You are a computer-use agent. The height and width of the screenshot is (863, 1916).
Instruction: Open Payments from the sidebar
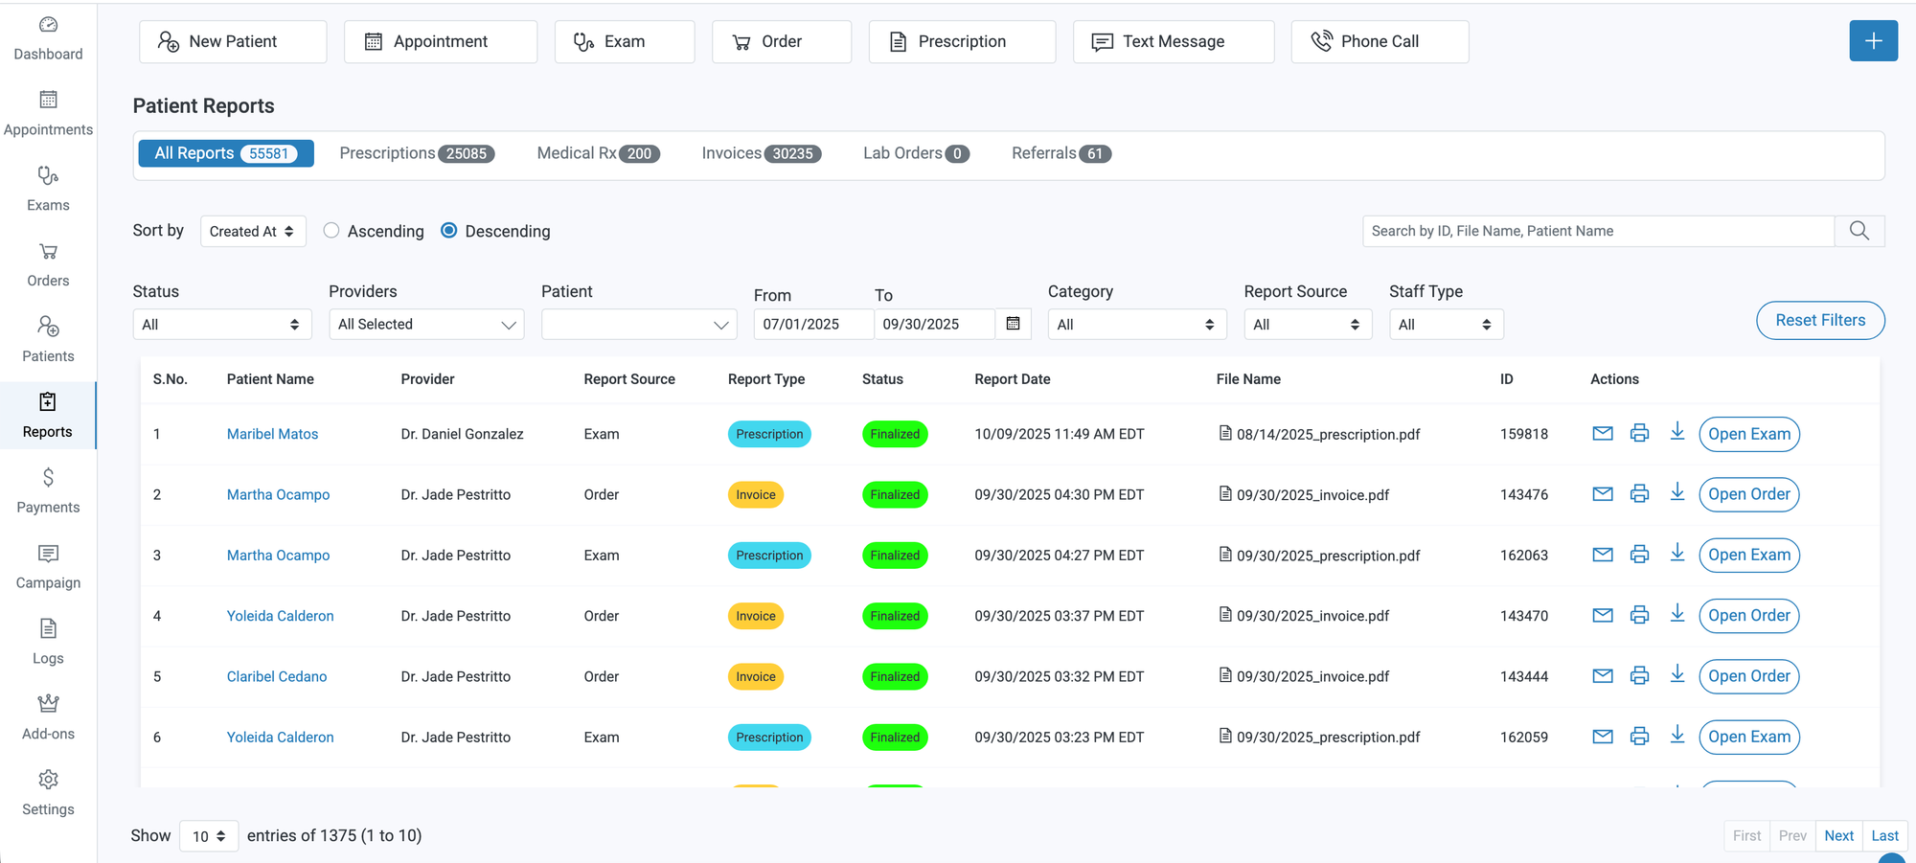[x=48, y=490]
